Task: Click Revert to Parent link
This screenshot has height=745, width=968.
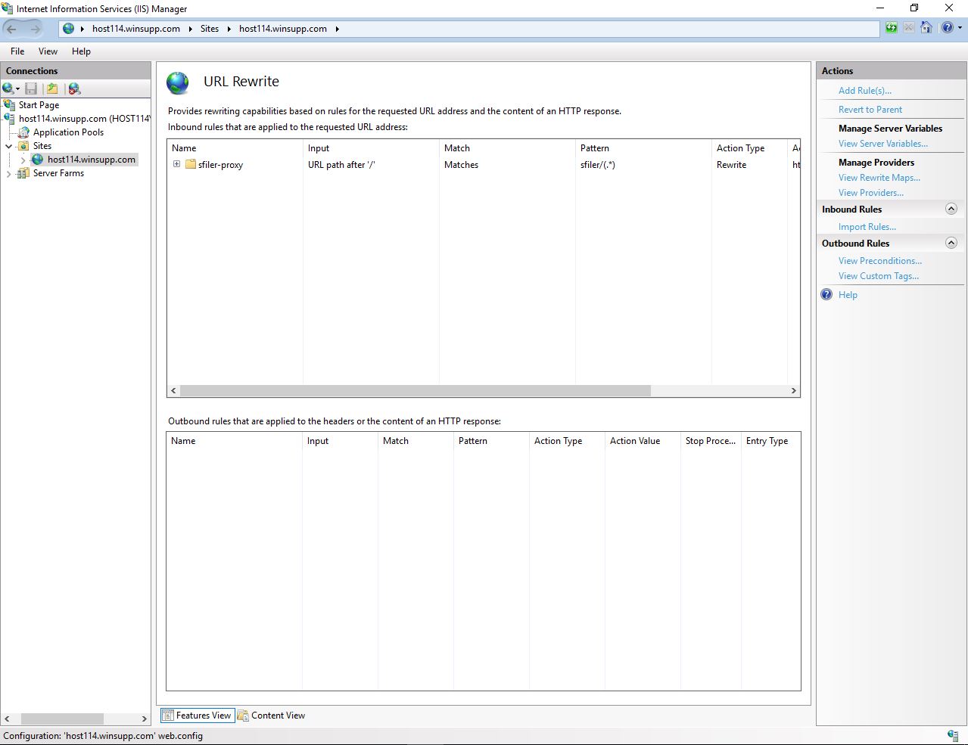Action: pos(870,110)
